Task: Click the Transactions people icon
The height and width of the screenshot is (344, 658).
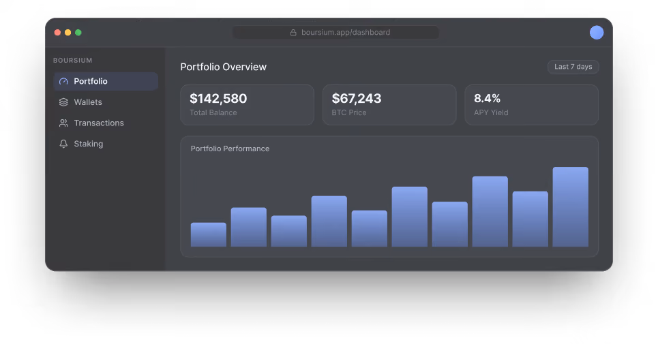Action: point(63,123)
